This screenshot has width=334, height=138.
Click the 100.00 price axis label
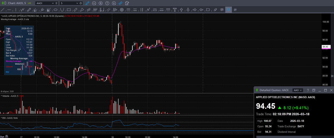[326, 22]
